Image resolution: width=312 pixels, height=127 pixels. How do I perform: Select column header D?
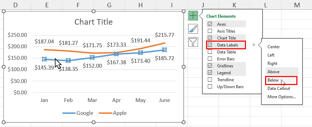[16, 5]
